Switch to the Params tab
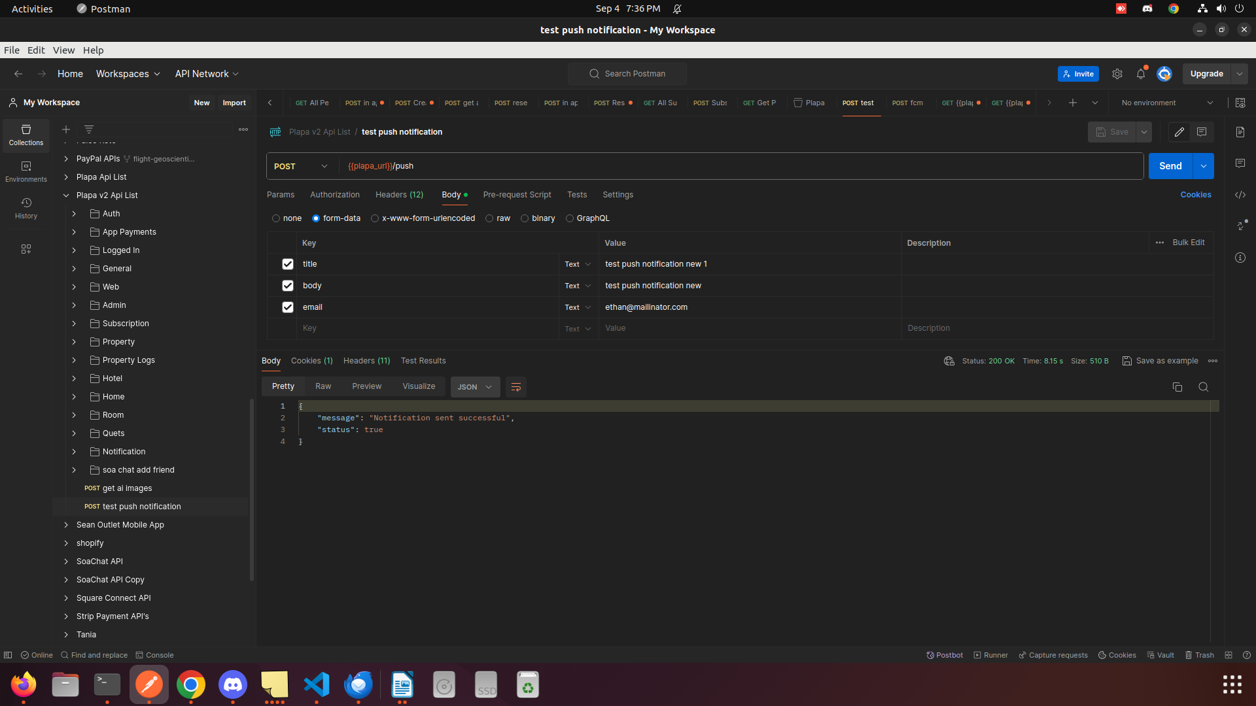 281,195
